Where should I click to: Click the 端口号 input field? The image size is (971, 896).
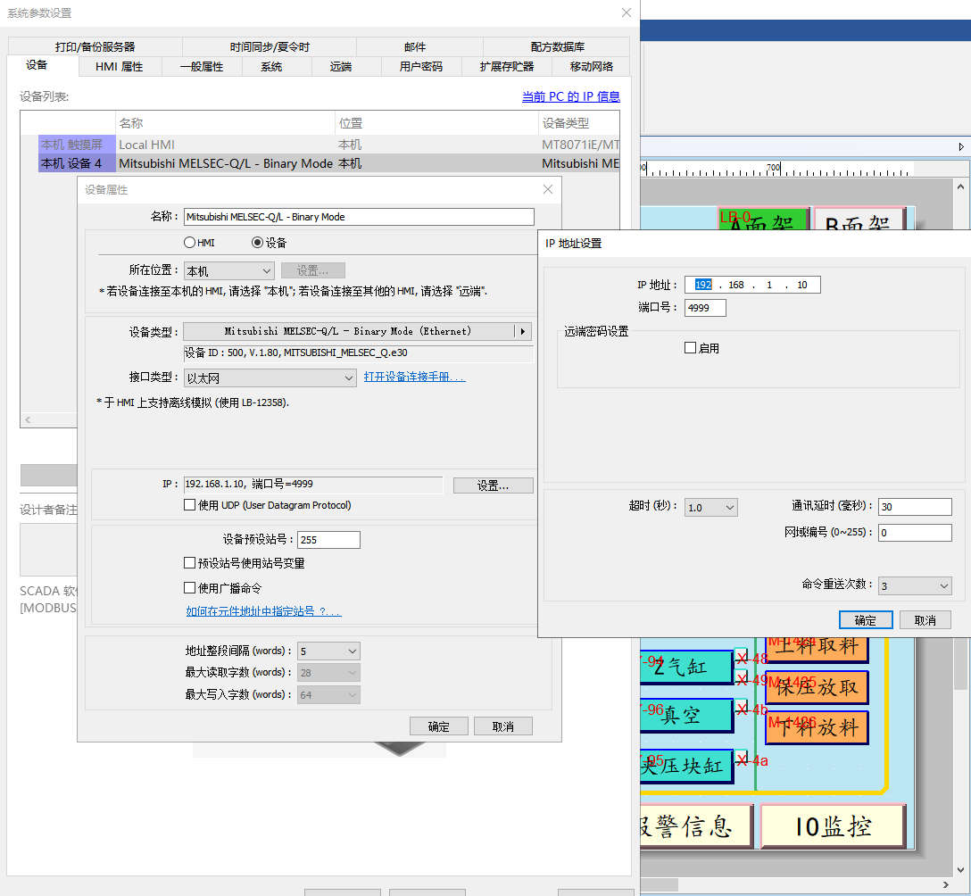(705, 308)
